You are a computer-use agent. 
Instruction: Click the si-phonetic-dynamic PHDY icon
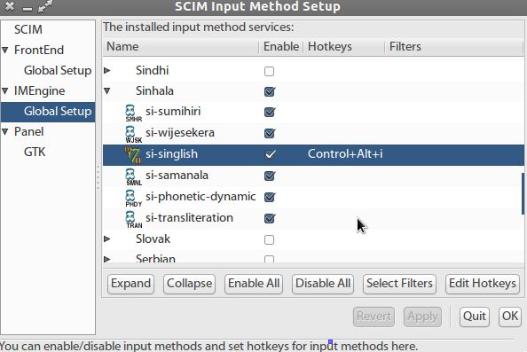[133, 198]
